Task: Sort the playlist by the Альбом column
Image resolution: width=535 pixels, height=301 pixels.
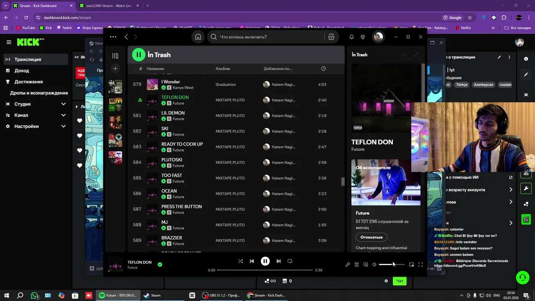Action: [223, 69]
